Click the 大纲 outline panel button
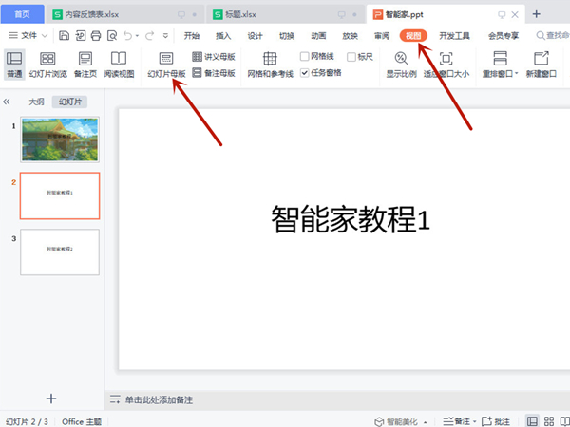The width and height of the screenshot is (570, 427). (35, 102)
